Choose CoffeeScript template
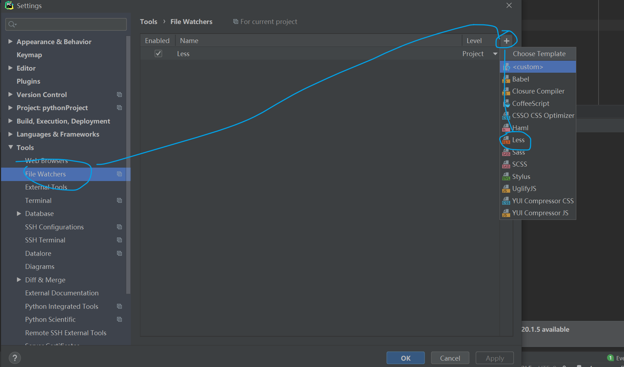The width and height of the screenshot is (624, 367). click(x=538, y=103)
